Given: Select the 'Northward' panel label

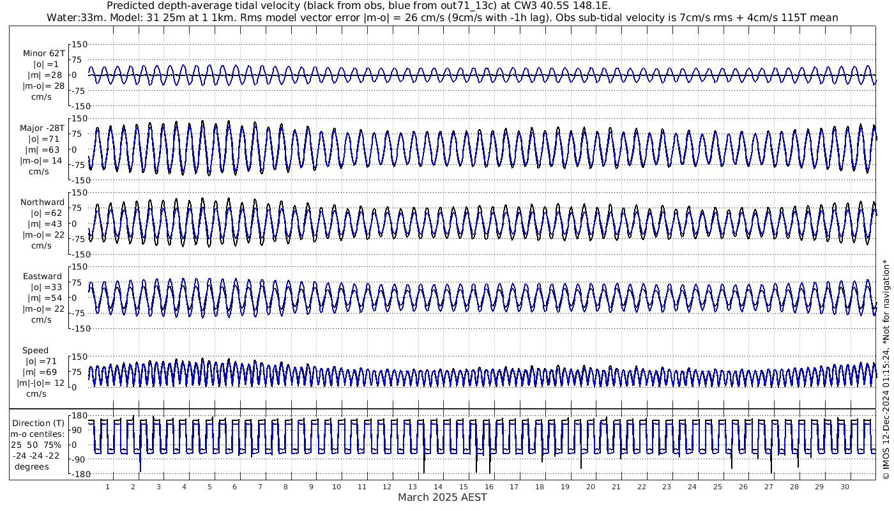Looking at the screenshot, I should pos(43,202).
